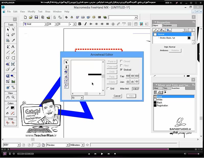Uncheck the Stroked checkbox

(x=121, y=70)
